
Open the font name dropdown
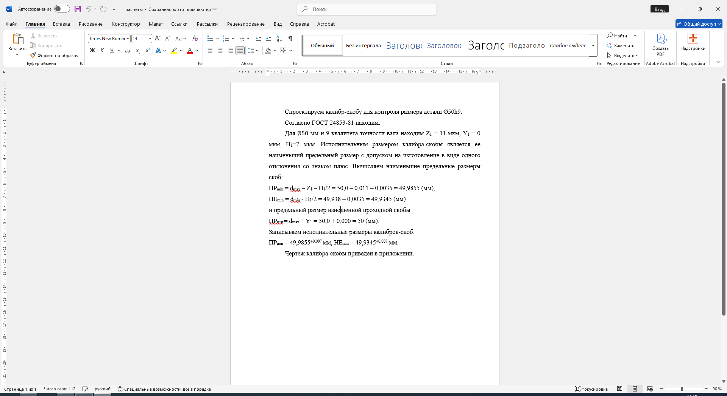[128, 39]
